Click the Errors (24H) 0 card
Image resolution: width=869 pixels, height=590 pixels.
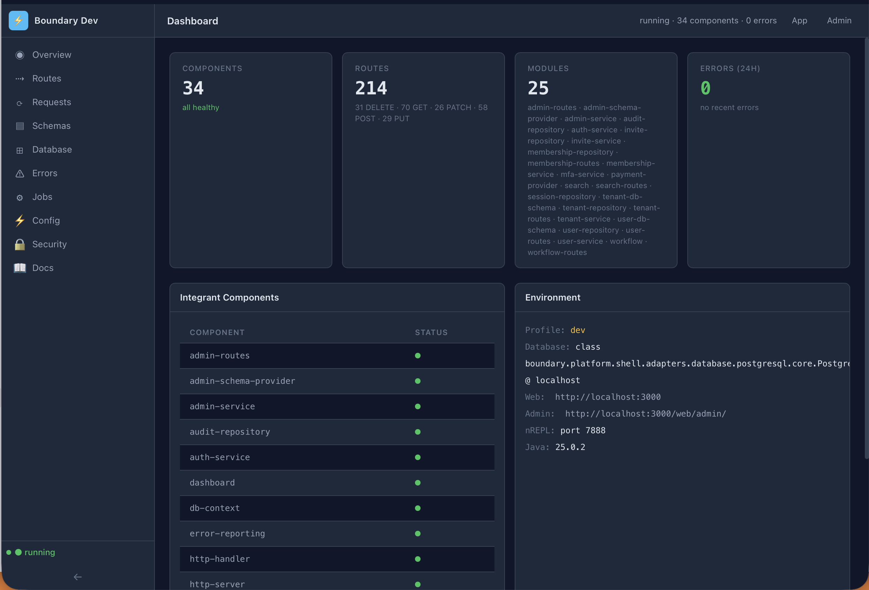coord(769,160)
